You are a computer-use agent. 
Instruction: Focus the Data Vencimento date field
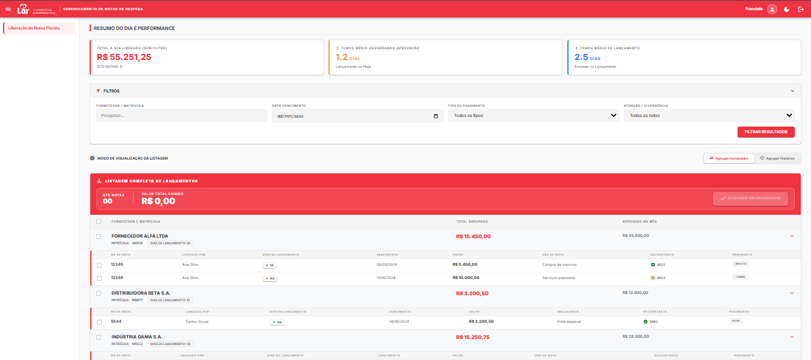coord(357,115)
